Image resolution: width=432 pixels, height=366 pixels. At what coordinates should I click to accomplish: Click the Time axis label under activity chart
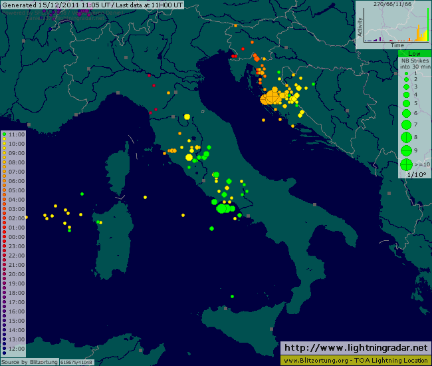click(x=397, y=45)
